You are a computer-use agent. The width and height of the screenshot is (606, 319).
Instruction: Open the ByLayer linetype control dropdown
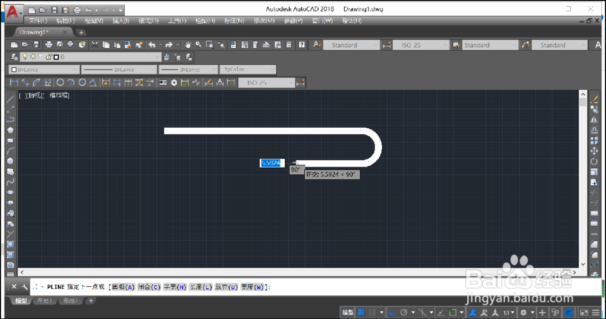click(x=119, y=70)
